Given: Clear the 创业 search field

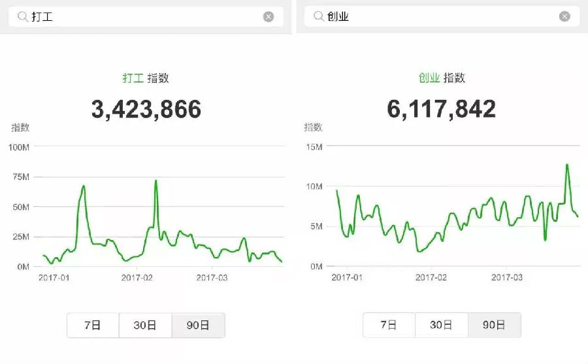Looking at the screenshot, I should 564,16.
